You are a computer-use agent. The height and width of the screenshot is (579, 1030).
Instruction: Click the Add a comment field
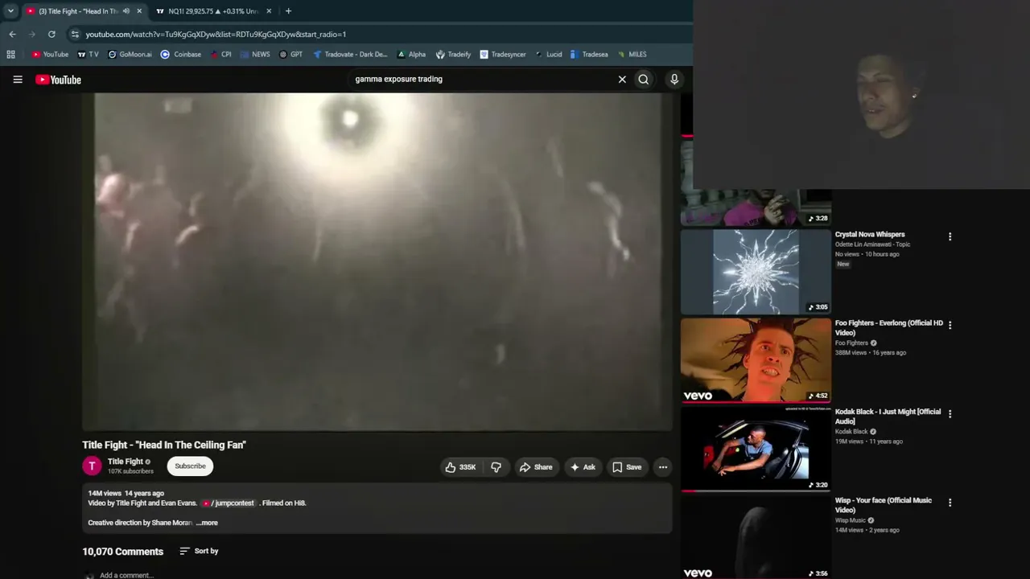click(126, 575)
